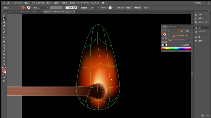The image size is (211, 118).
Task: Open the 効果(C) menu
Action: pos(65,3)
